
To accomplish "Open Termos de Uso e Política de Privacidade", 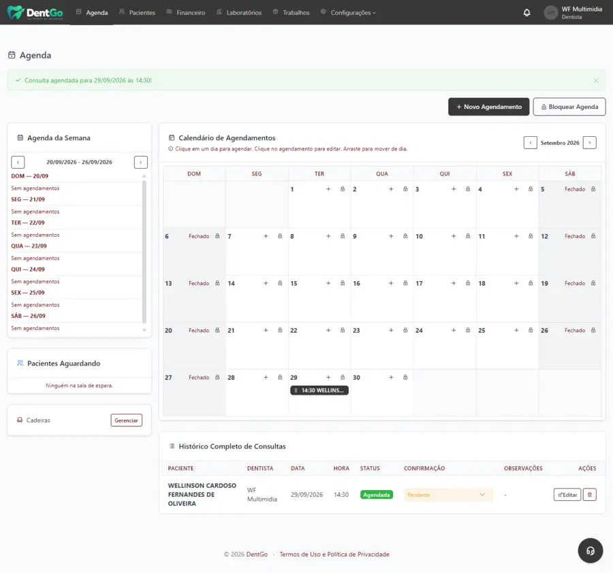I will [334, 554].
